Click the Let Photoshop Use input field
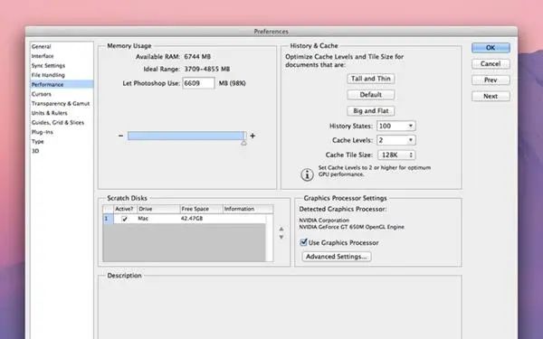Screen dimensions: 543x339 tap(198, 83)
